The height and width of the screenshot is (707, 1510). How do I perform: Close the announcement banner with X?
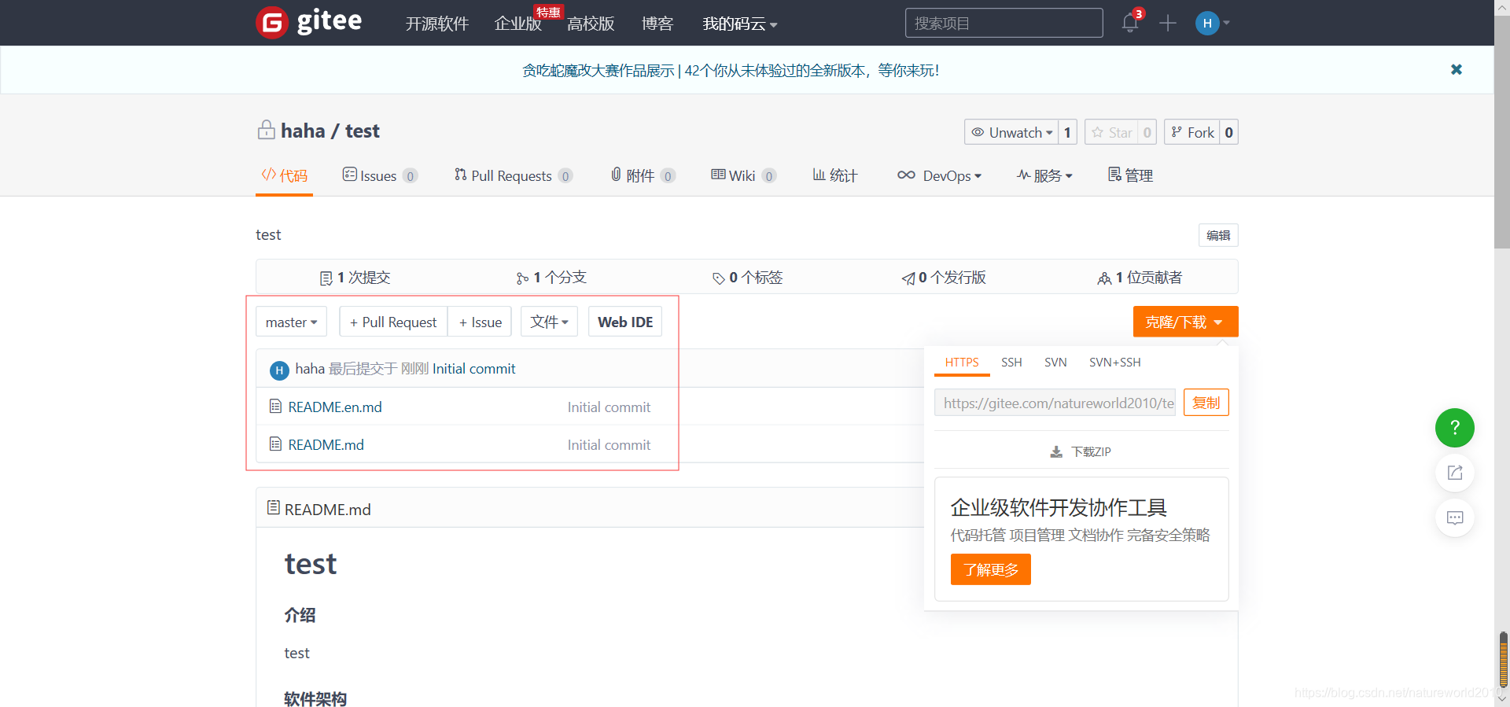pyautogui.click(x=1457, y=69)
